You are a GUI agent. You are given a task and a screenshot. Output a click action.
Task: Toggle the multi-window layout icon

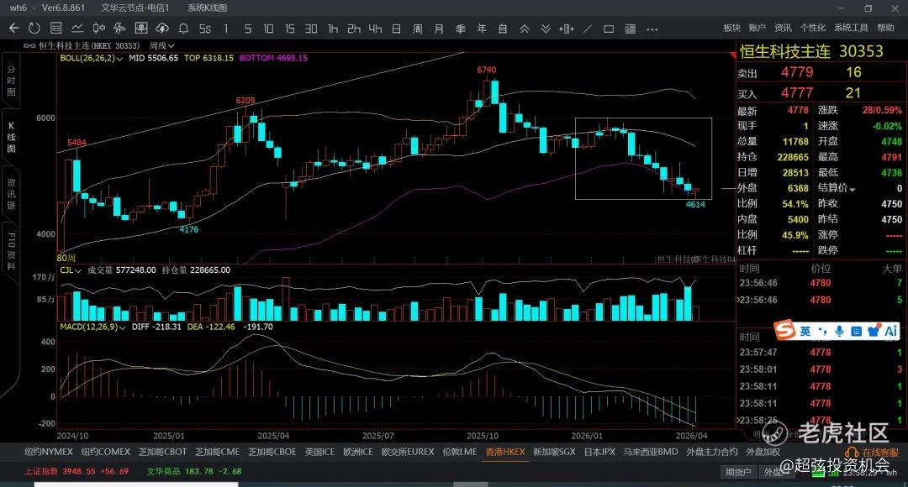(631, 29)
